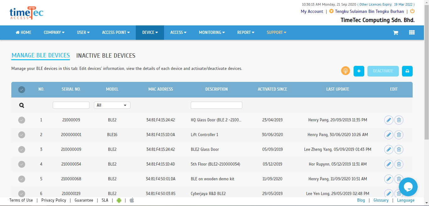Screen dimensions: 429x206
Task: Toggle select-all checkbox in table header
Action: [x=21, y=90]
